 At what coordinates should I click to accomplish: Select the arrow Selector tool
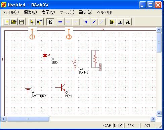pyautogui.click(x=32, y=22)
